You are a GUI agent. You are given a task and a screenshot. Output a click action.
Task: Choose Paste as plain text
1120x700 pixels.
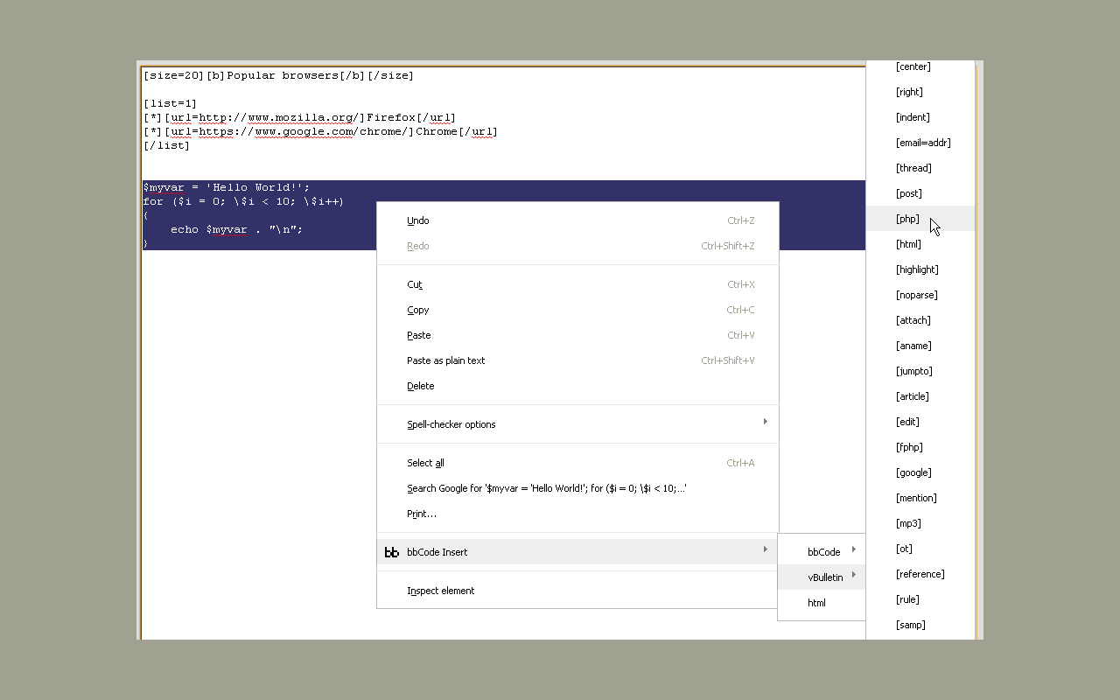click(445, 360)
